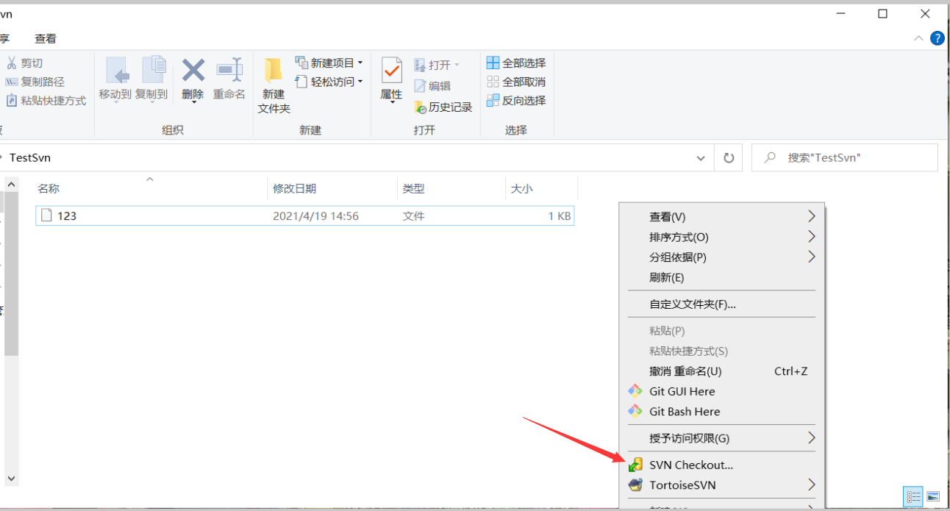Switch to the details view layout icon
Image resolution: width=950 pixels, height=511 pixels.
[914, 497]
